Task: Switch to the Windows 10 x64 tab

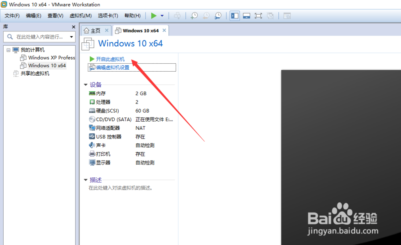Action: tap(141, 30)
